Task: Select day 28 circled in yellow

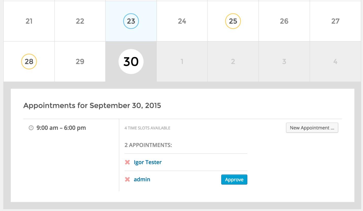Action: click(x=29, y=62)
